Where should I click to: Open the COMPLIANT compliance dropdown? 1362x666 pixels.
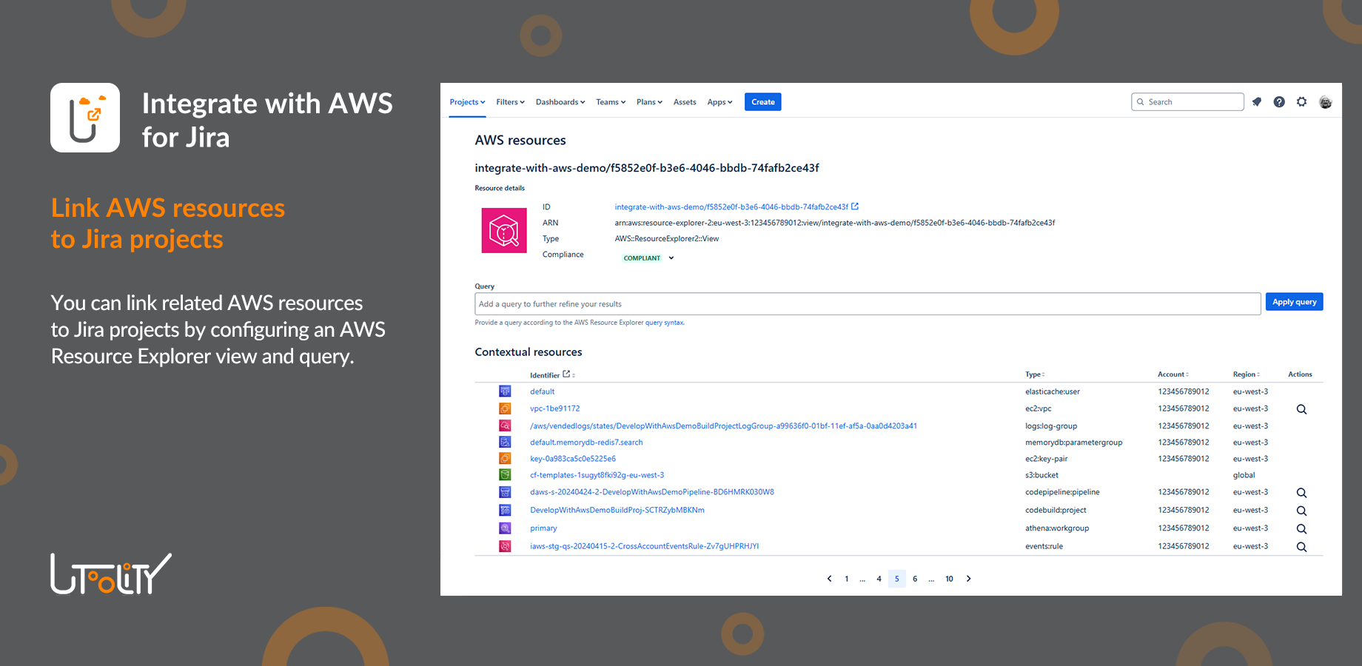pos(671,258)
